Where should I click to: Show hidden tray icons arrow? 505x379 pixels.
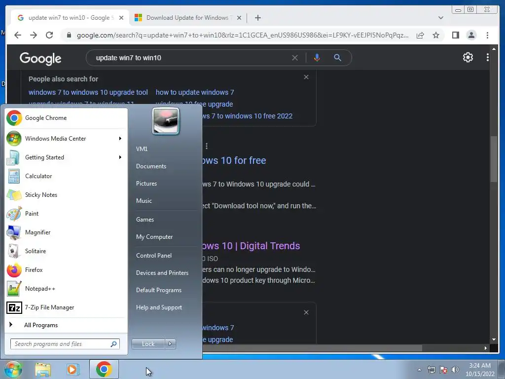(419, 370)
